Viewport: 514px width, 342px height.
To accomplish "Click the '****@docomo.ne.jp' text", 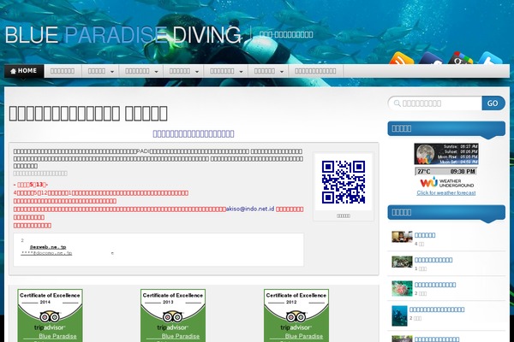I will [x=46, y=253].
